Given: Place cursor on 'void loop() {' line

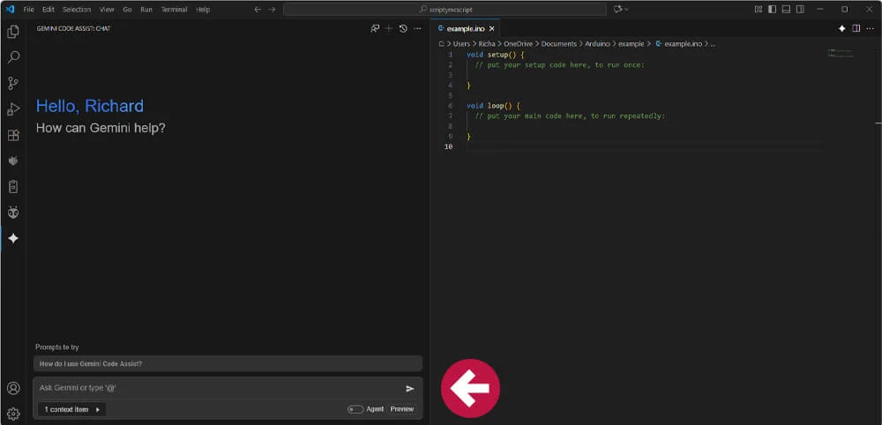Looking at the screenshot, I should tap(493, 106).
